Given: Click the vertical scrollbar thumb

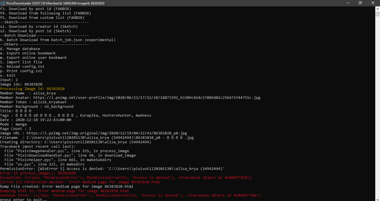Looking at the screenshot, I should point(377,14).
